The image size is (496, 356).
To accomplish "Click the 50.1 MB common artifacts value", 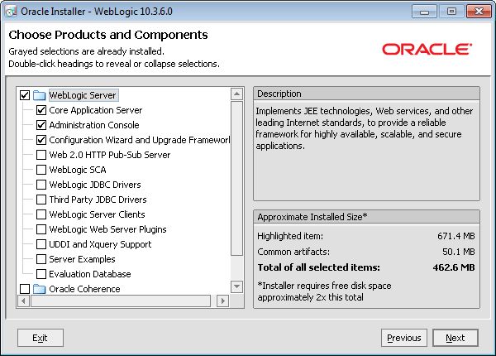I will (459, 252).
